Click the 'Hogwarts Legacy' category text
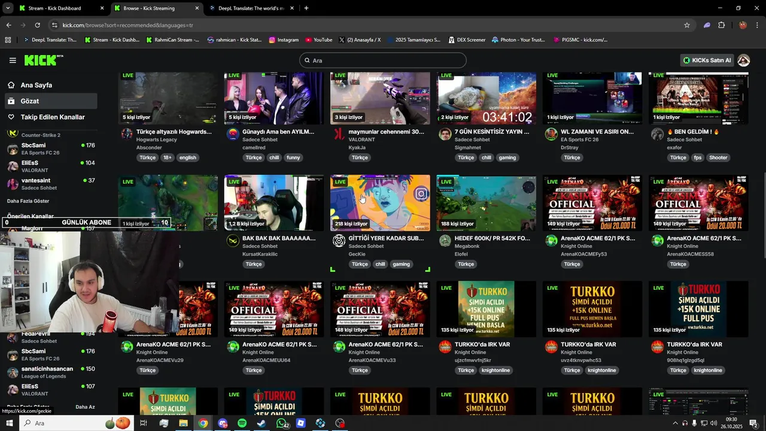The image size is (766, 431). click(157, 139)
